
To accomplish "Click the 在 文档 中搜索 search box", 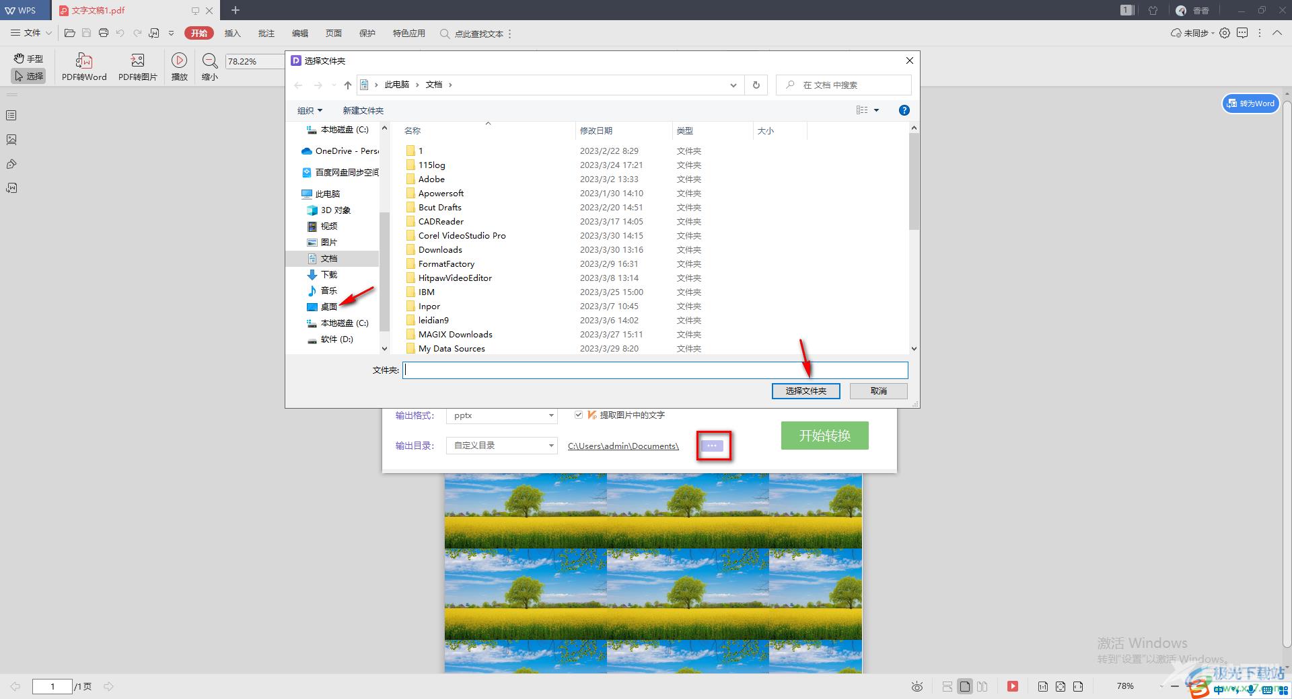I will coord(844,85).
